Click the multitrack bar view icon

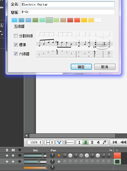pos(69,142)
